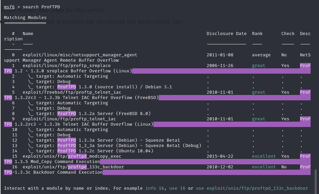Screen dimensions: 319x194
Task: Select the proftpd_modcopy_exec module entry
Action: tap(72, 156)
